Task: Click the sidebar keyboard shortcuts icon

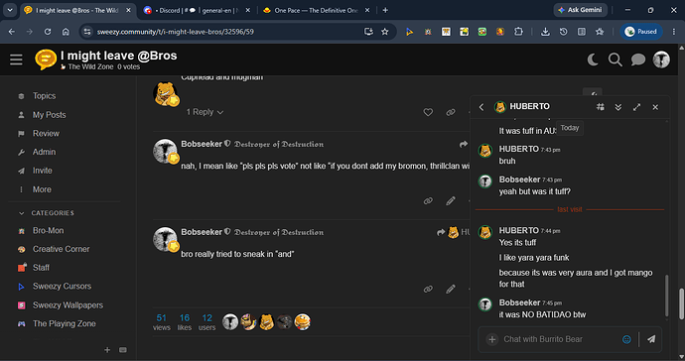Action: (123, 350)
